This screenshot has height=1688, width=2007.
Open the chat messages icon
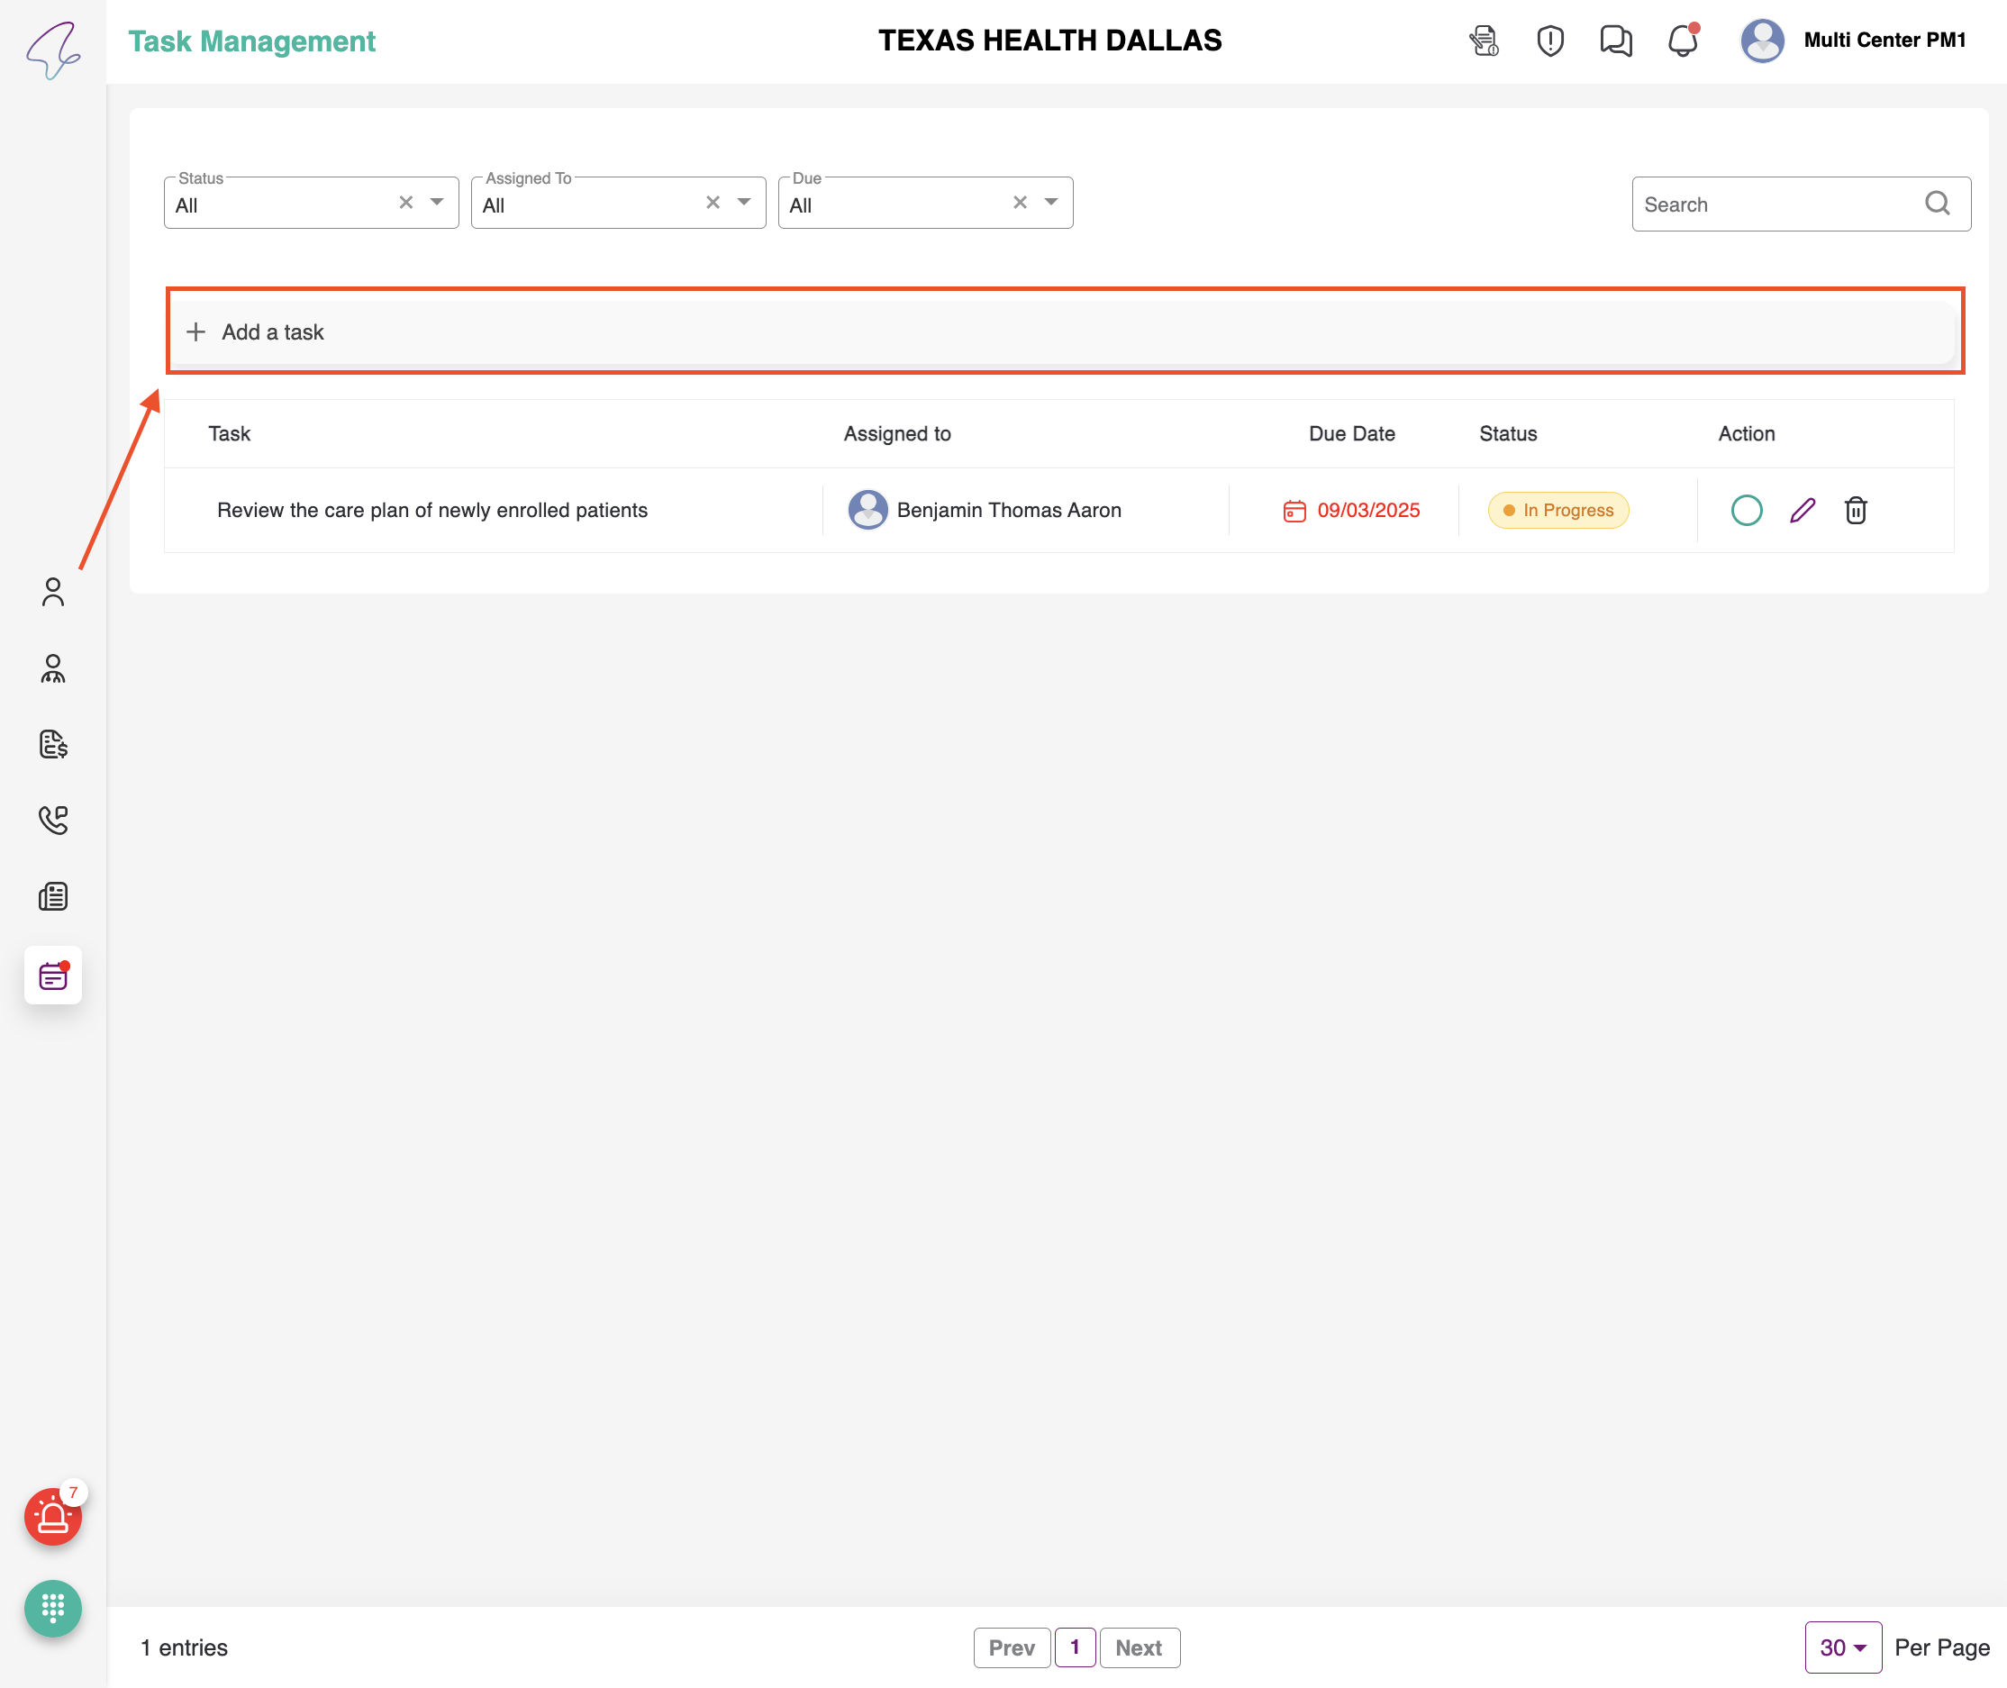[x=1615, y=41]
